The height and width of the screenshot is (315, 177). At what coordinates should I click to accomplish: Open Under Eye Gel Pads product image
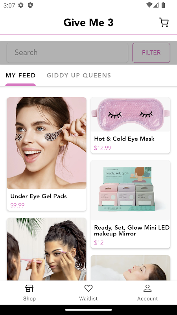[x=46, y=143]
